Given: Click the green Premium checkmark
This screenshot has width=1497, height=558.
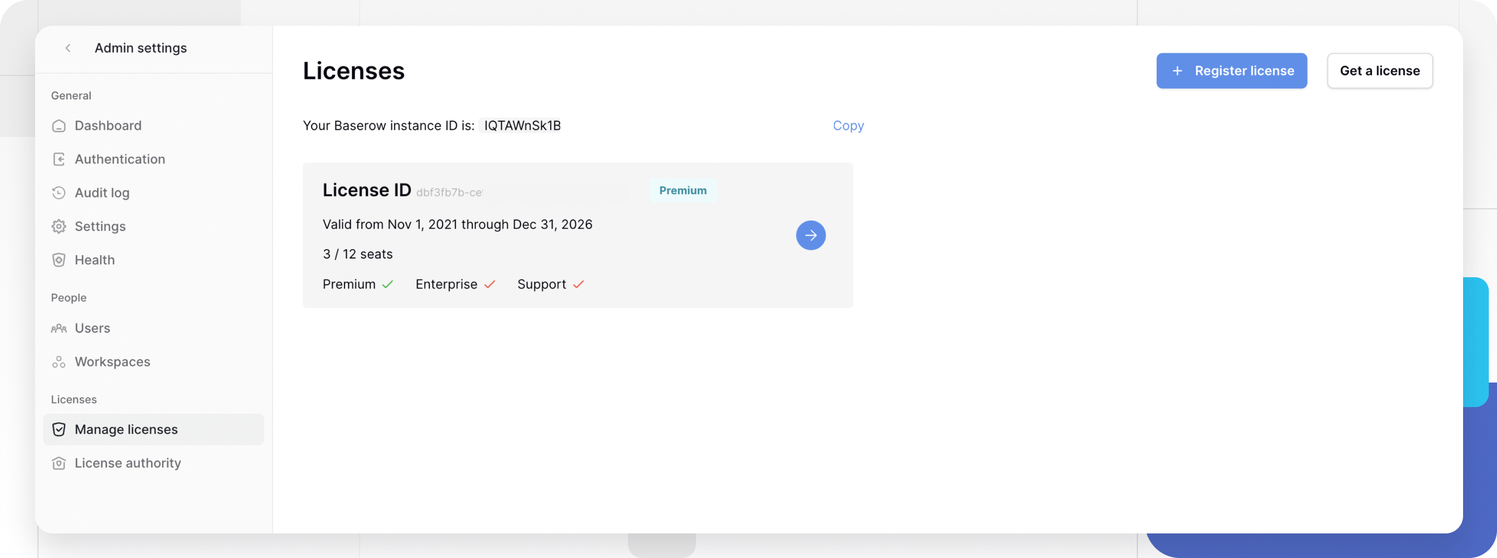Looking at the screenshot, I should pyautogui.click(x=388, y=284).
